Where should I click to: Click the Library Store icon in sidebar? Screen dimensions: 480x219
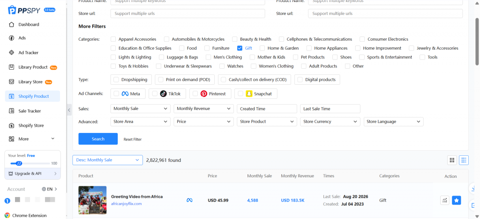[11, 82]
